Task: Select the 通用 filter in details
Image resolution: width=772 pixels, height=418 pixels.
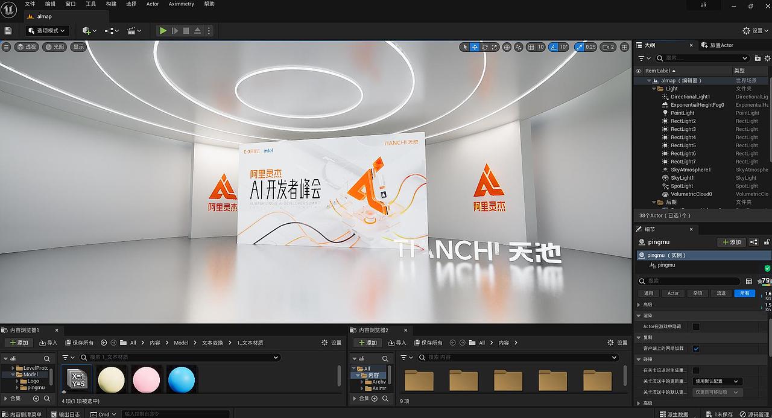Action: (x=648, y=293)
